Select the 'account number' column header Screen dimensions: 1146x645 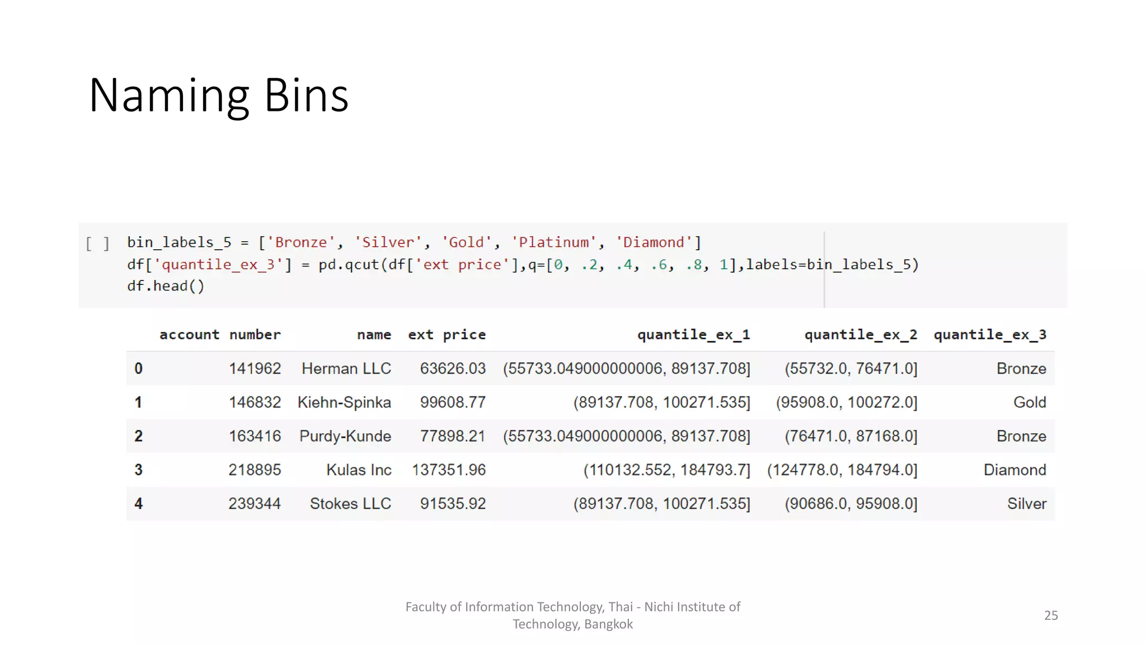tap(220, 335)
